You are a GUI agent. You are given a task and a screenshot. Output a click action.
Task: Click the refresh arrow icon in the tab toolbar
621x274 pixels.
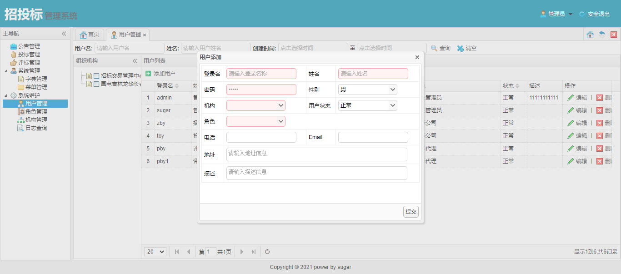coord(602,35)
